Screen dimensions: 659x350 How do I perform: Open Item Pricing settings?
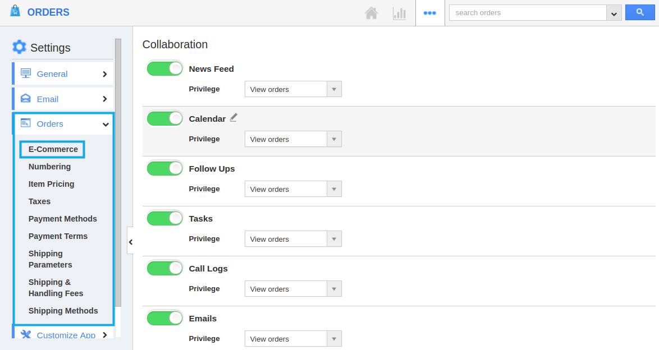[51, 184]
